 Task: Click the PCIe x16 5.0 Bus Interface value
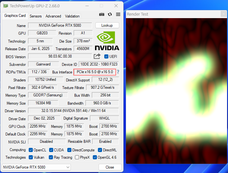[95, 72]
